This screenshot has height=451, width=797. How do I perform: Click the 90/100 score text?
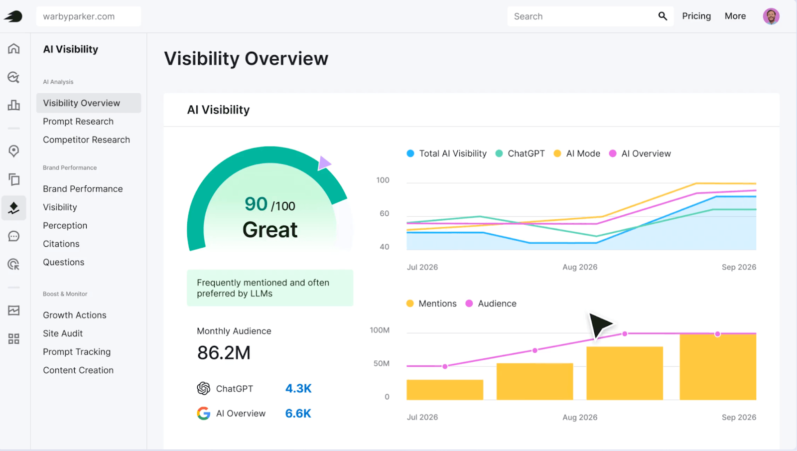[x=270, y=204]
